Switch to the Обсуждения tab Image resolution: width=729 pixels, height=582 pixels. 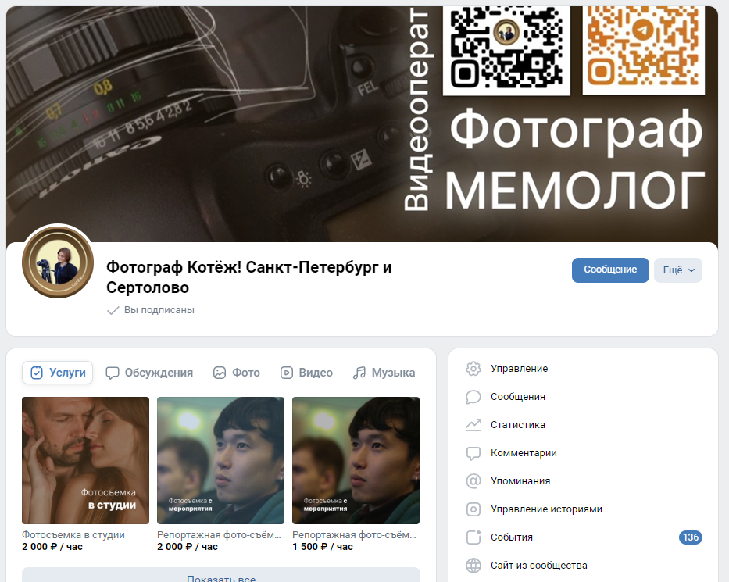(149, 373)
